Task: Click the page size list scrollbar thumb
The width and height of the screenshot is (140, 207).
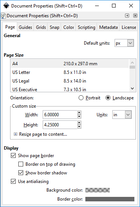Action: 133,67
